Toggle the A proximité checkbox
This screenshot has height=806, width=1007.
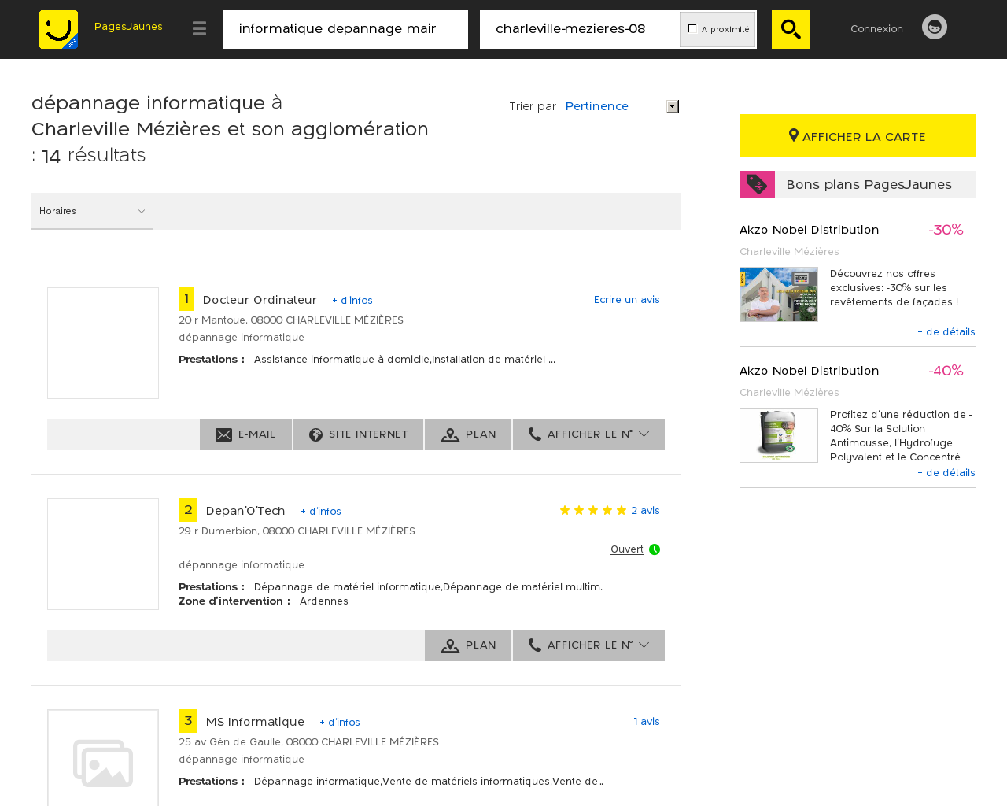coord(692,28)
